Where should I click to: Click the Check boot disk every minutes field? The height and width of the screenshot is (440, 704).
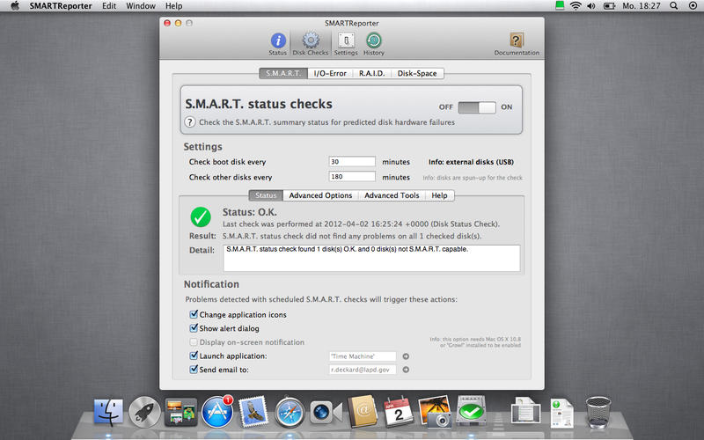point(352,162)
